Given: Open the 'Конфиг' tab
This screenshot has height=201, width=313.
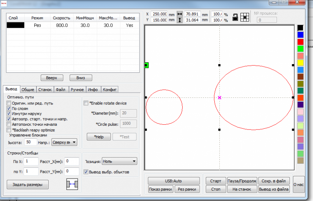Looking at the screenshot, I should pyautogui.click(x=110, y=90).
